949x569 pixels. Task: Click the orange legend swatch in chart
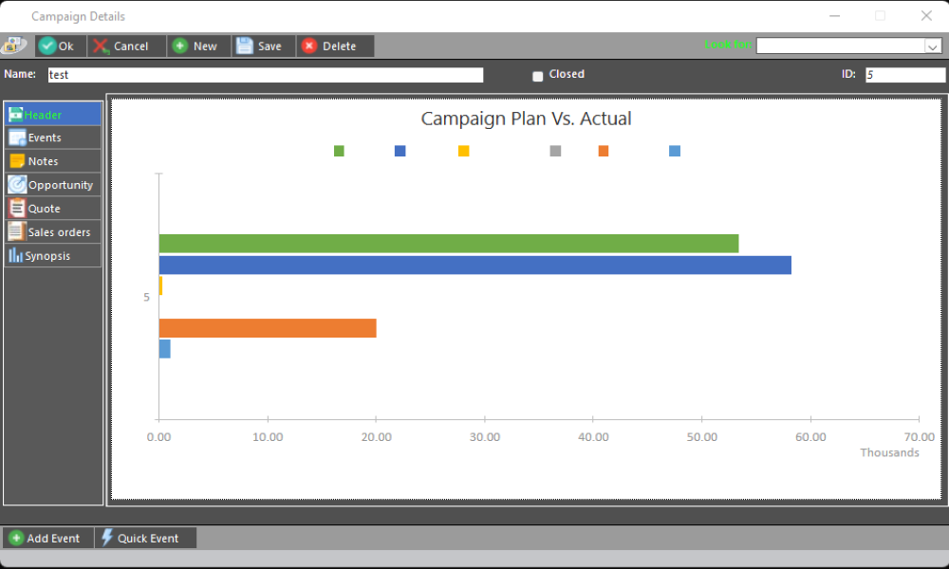pyautogui.click(x=603, y=151)
